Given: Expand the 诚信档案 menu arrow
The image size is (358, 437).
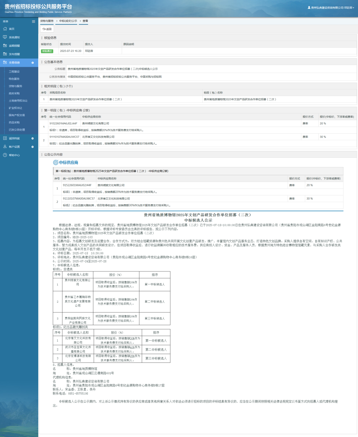Looking at the screenshot, I should click(33, 138).
